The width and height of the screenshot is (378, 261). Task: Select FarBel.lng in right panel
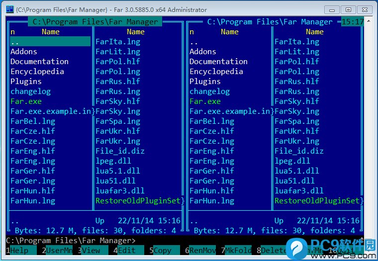click(212, 121)
